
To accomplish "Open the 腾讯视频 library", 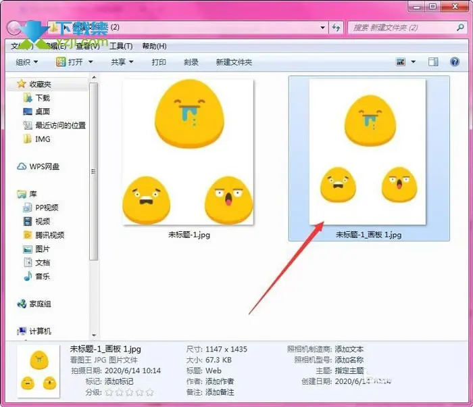I will coord(50,235).
